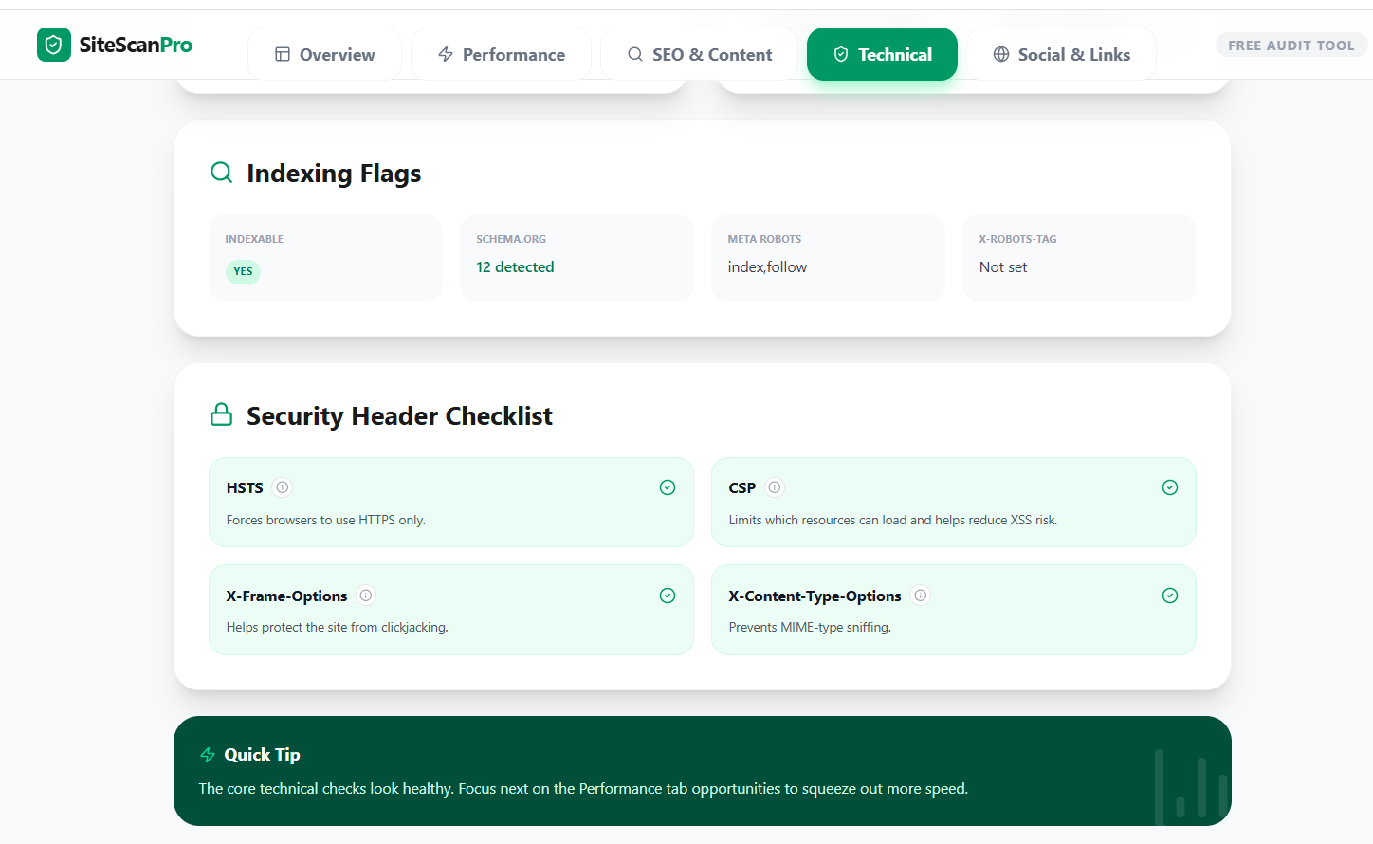Click the padlock icon beside Security Header Checklist
1373x844 pixels.
(x=221, y=414)
